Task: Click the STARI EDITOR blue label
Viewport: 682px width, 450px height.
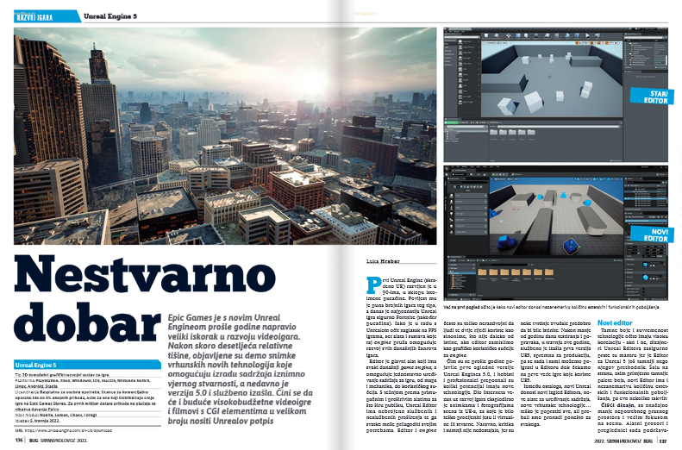Action: pos(652,97)
